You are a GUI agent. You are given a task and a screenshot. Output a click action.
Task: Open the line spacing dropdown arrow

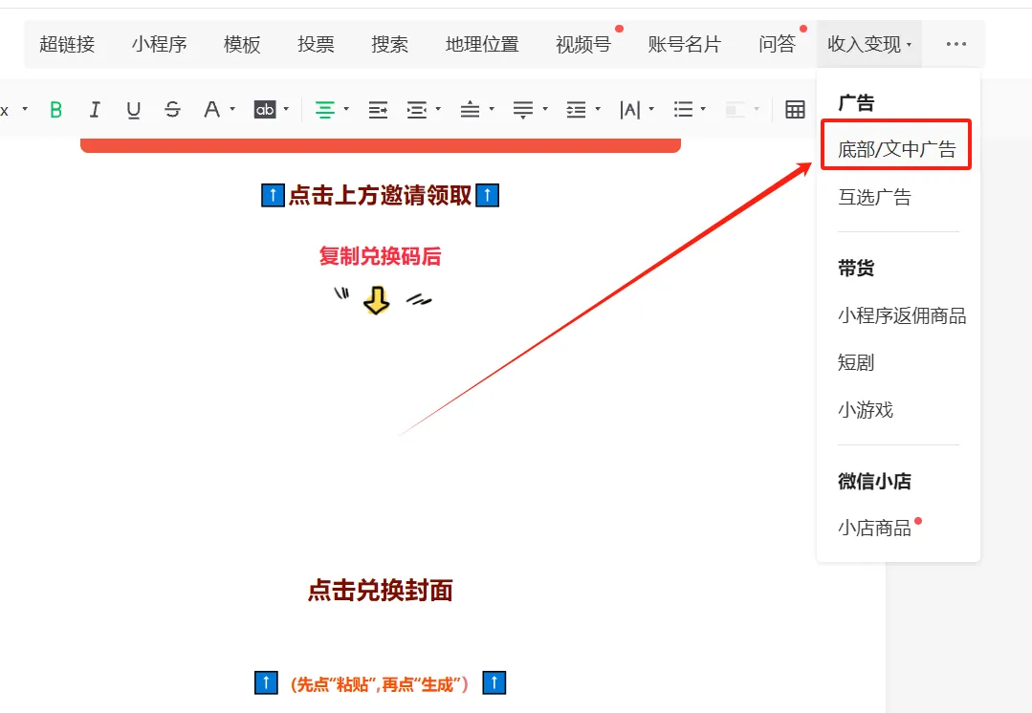(598, 109)
